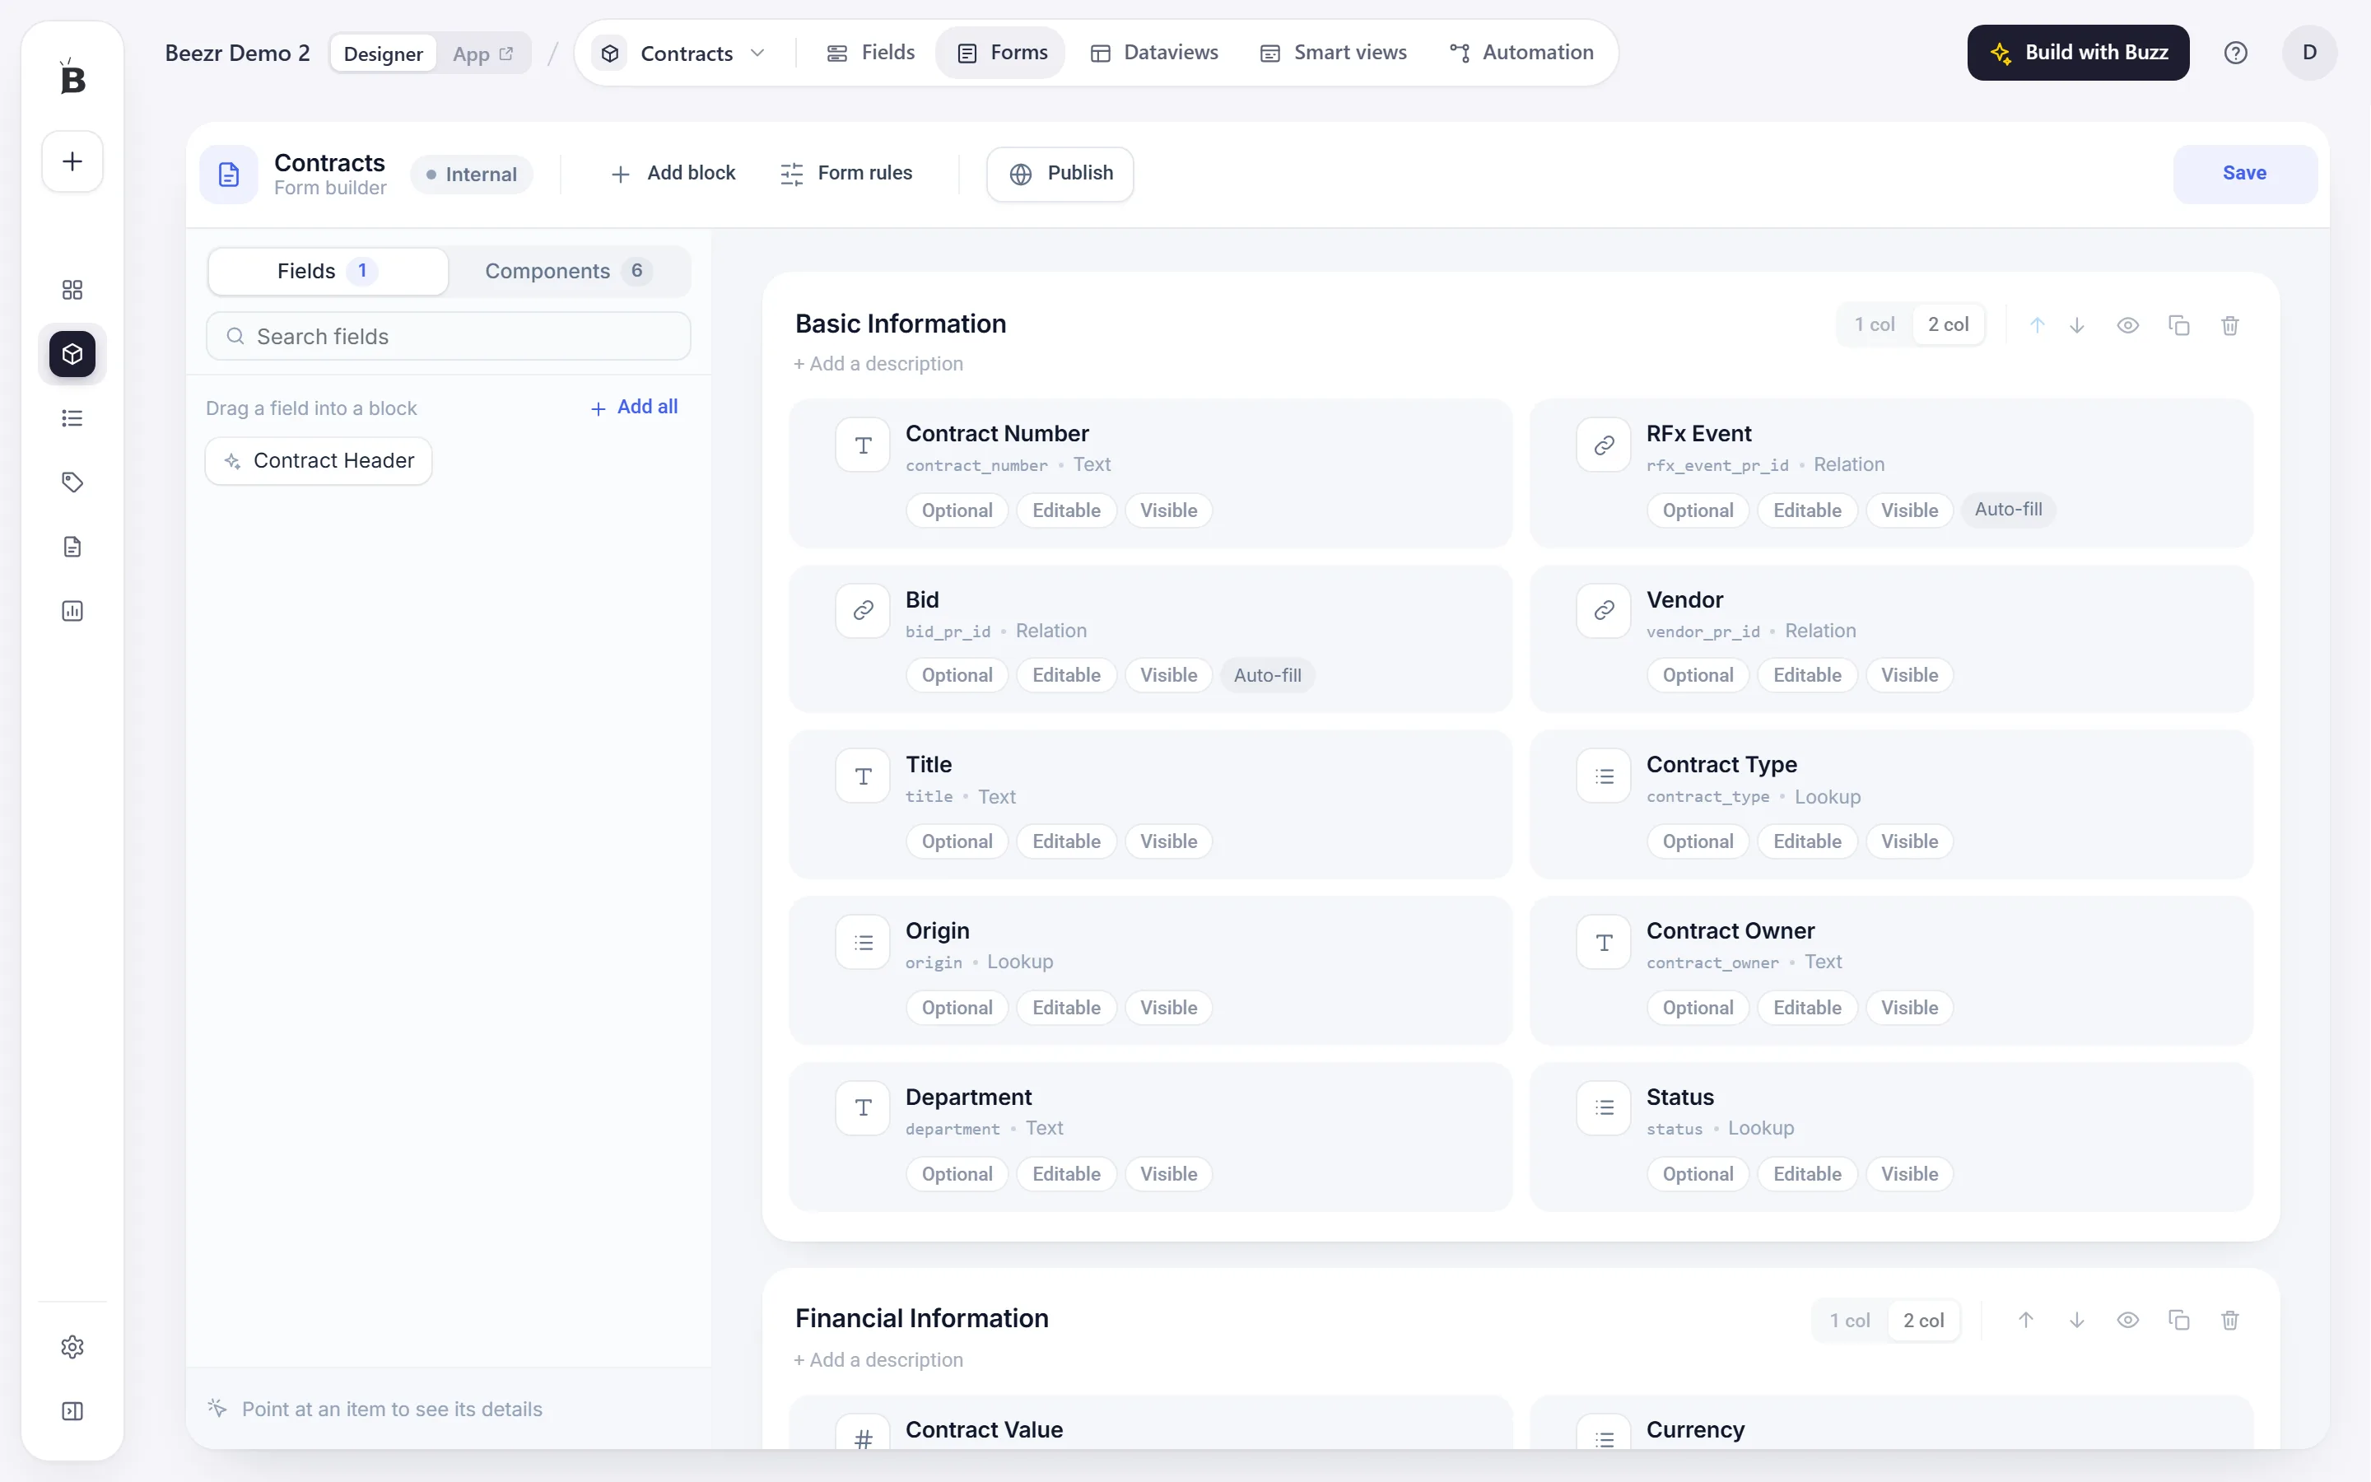2371x1482 pixels.
Task: Duplicate the Basic Information block
Action: tap(2179, 325)
